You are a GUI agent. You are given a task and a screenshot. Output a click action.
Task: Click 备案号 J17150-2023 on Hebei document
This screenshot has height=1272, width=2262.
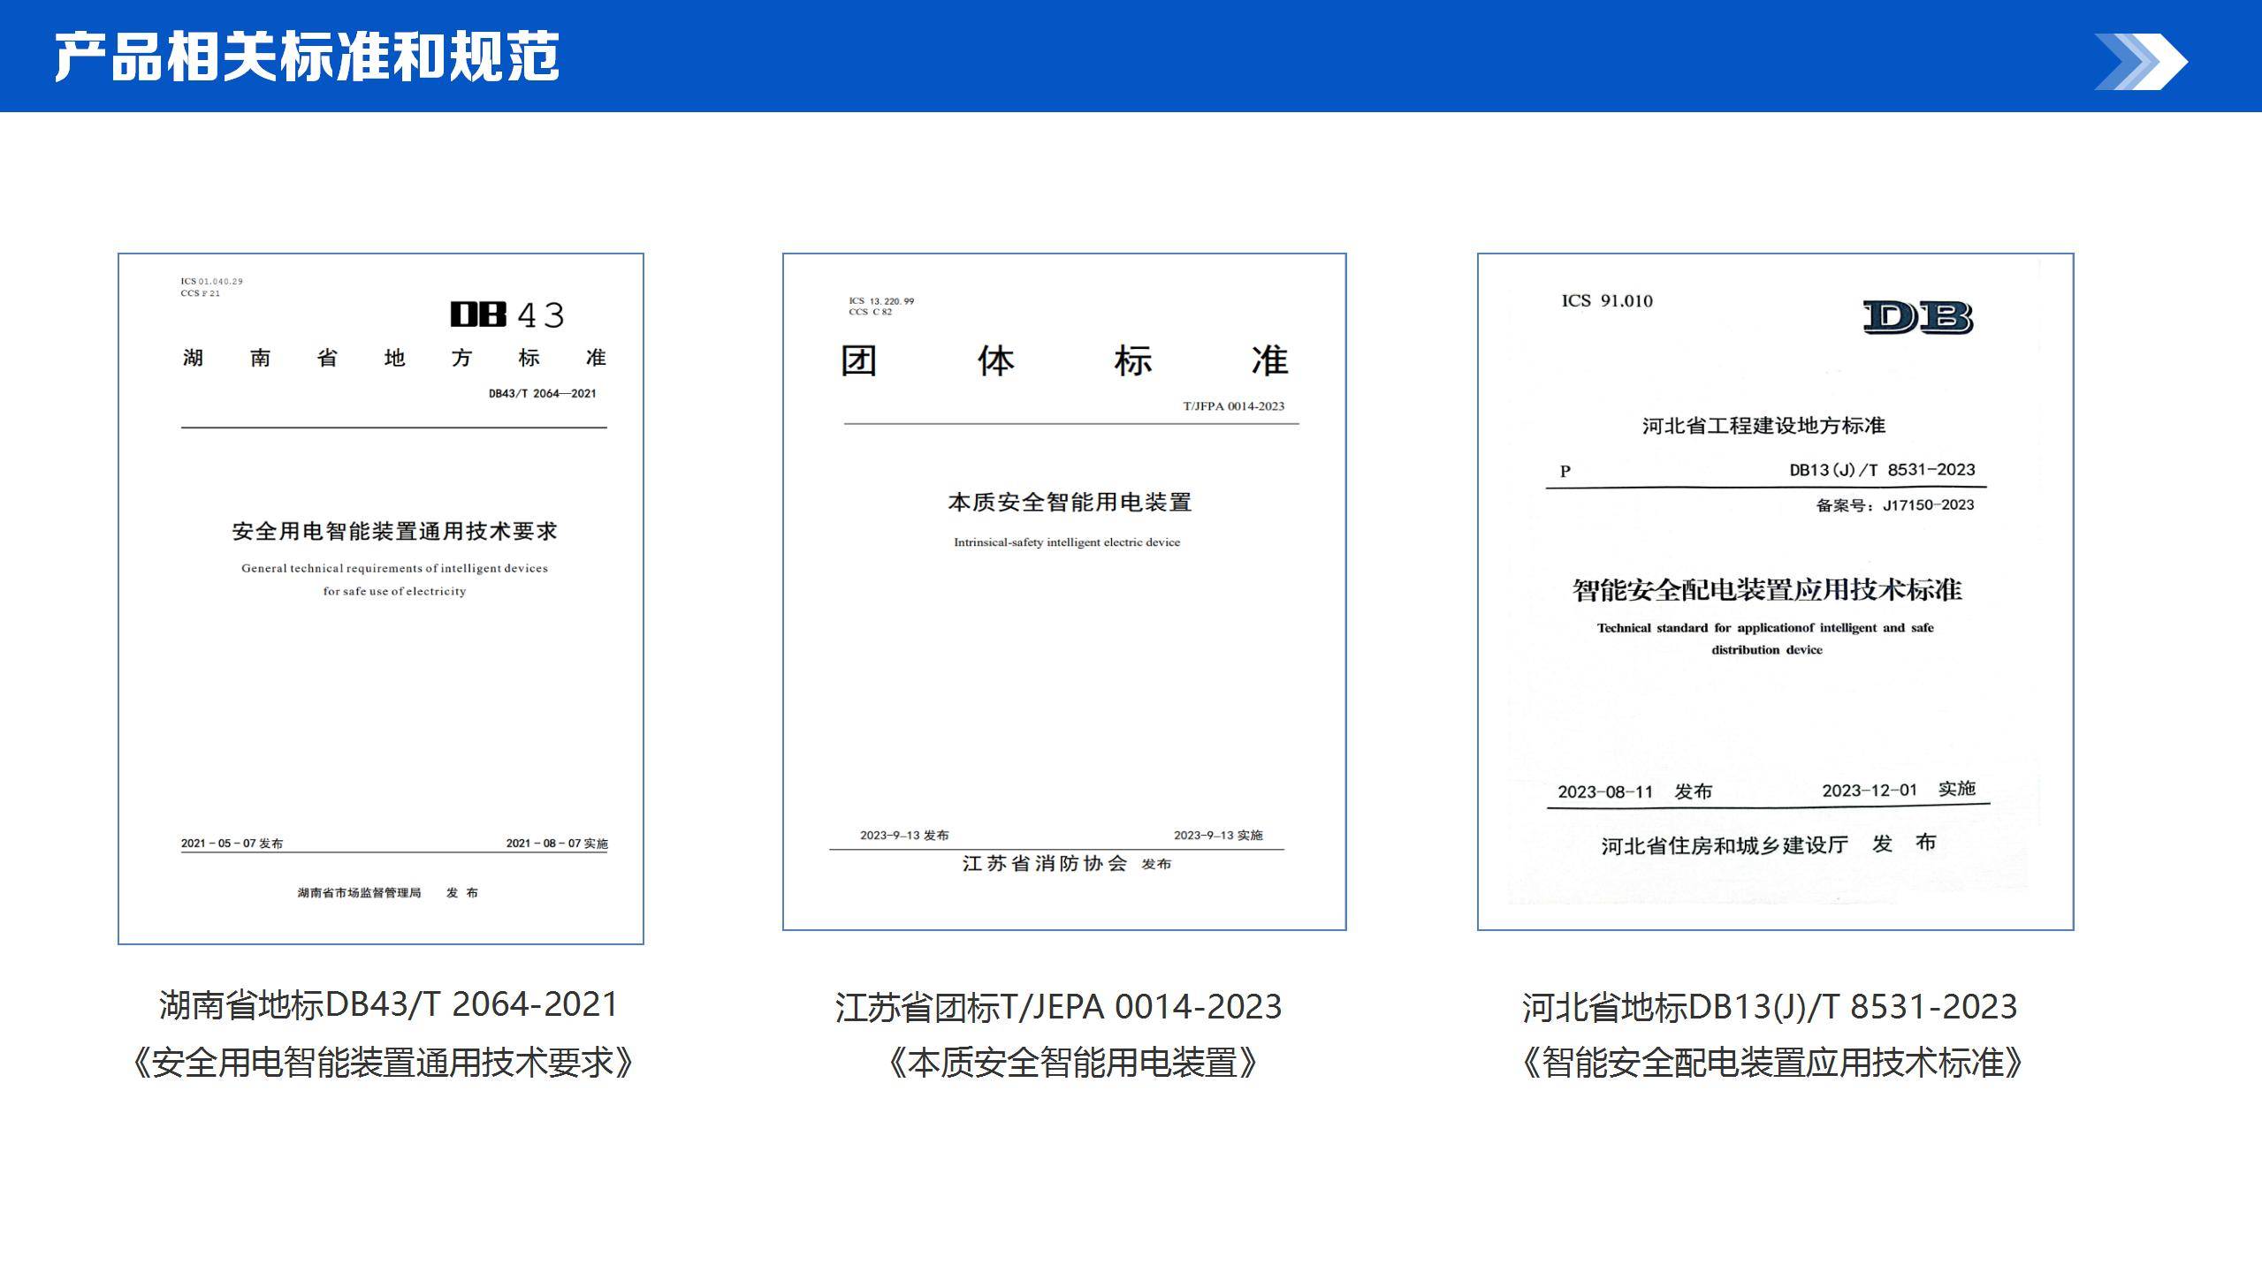point(1894,505)
